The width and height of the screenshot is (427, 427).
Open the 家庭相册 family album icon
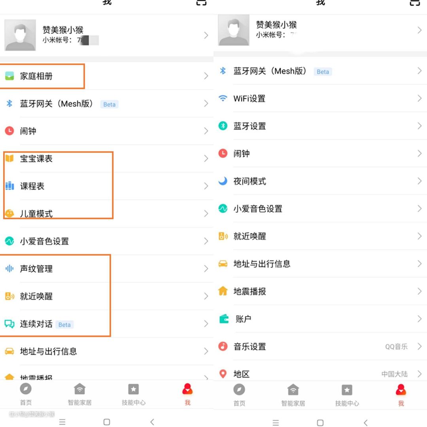pos(9,76)
